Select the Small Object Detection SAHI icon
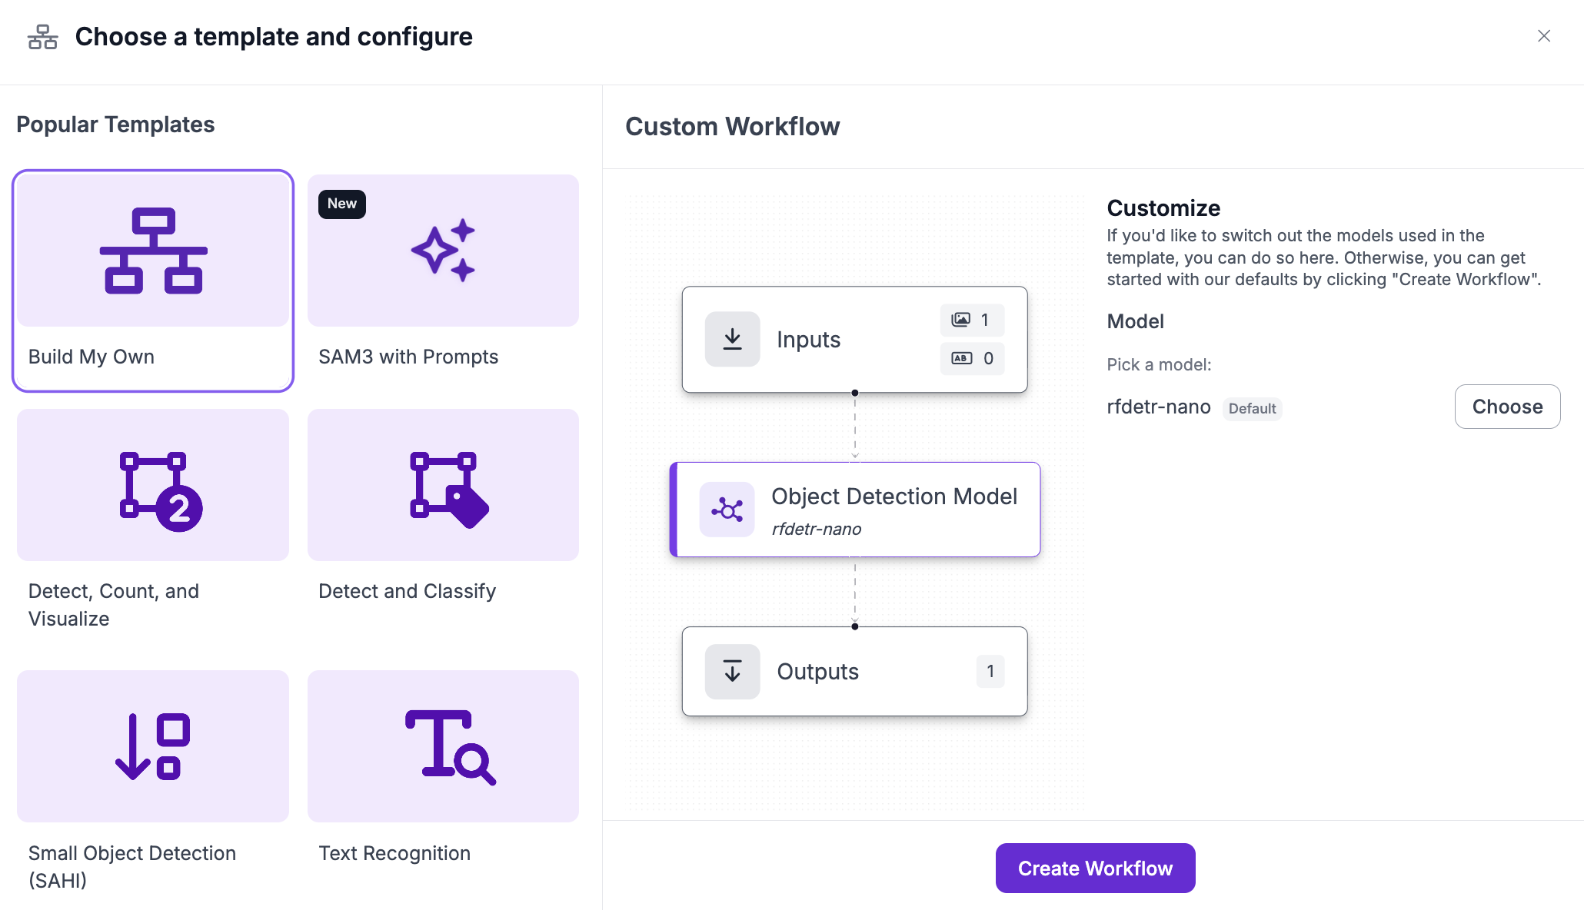 pyautogui.click(x=153, y=746)
